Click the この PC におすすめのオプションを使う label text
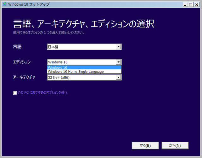This screenshot has height=158, width=202. [42, 93]
